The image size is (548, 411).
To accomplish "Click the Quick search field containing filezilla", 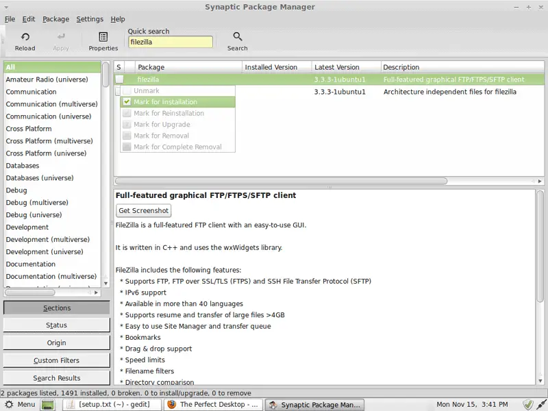I will pos(171,42).
